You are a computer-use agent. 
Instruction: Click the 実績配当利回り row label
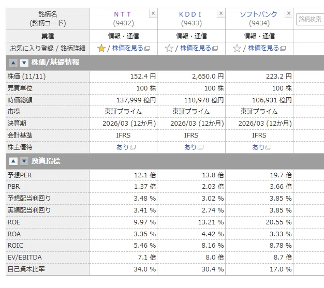29,210
